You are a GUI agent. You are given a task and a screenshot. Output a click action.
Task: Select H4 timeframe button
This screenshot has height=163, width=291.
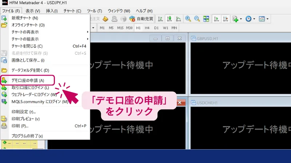[147, 28]
